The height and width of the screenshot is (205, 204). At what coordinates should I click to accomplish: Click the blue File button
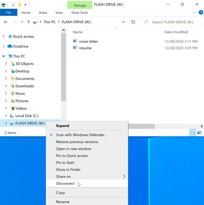(9, 13)
